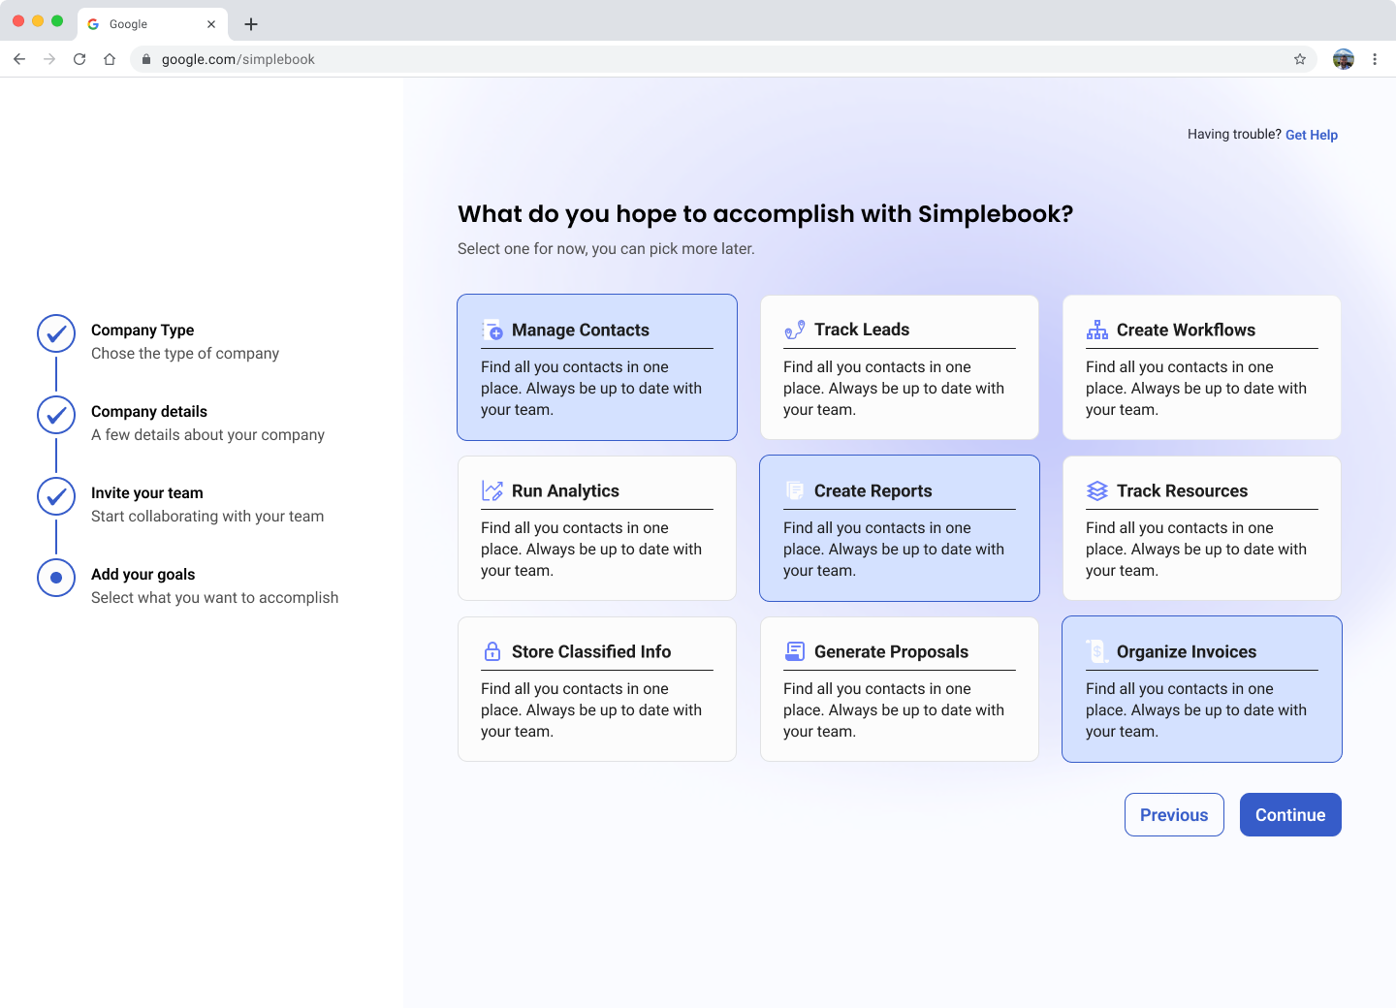Image resolution: width=1396 pixels, height=1008 pixels.
Task: Click the Company Type checkmark step icon
Action: (56, 333)
